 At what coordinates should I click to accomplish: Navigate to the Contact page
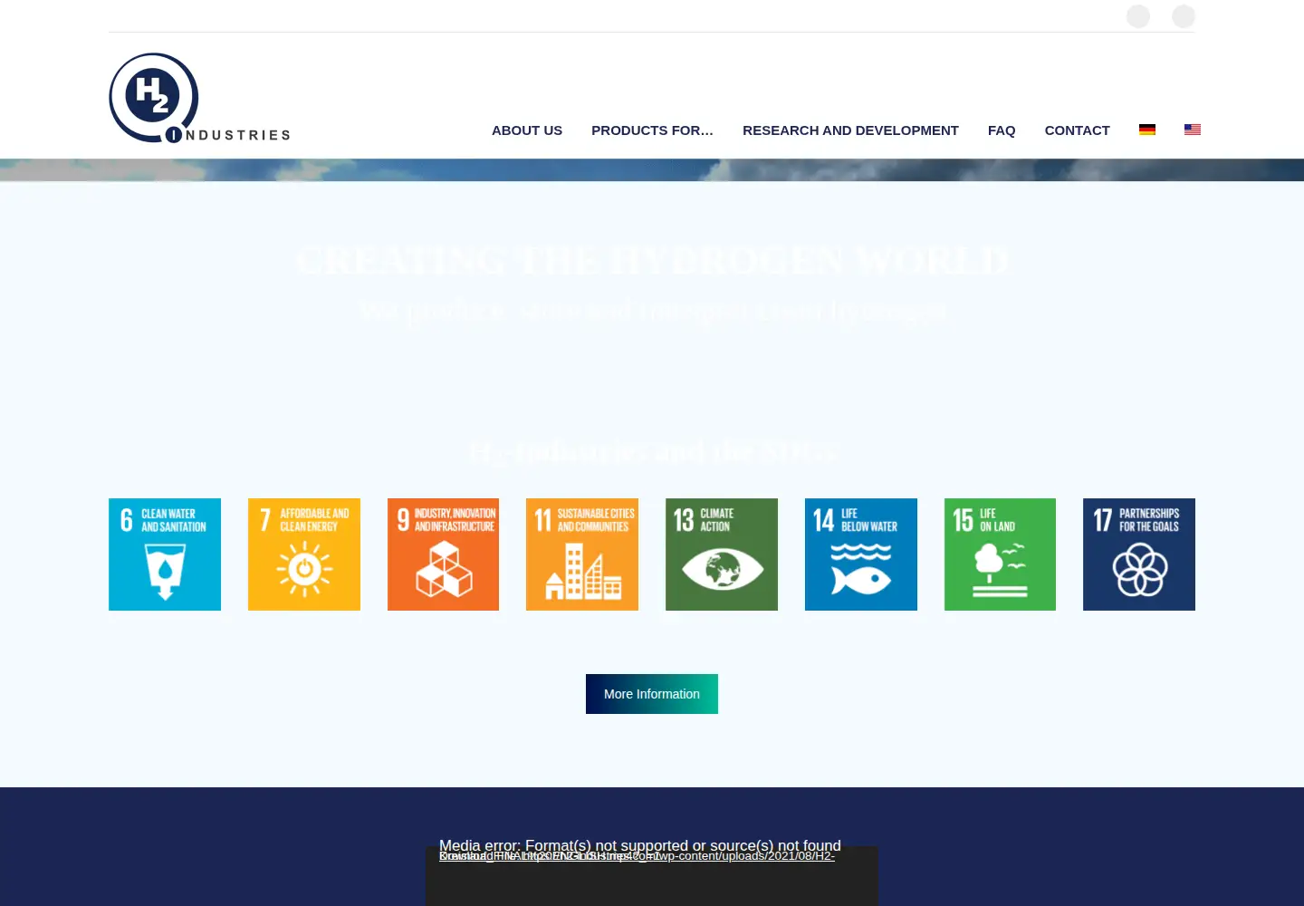(1077, 130)
